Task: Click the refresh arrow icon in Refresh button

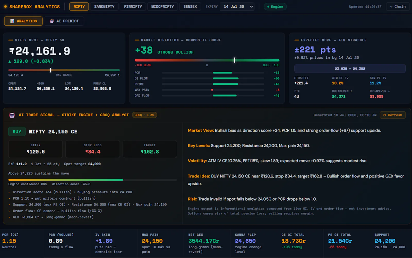Action: (384, 115)
